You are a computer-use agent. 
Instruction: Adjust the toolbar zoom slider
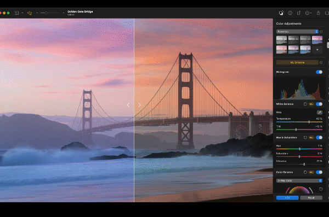pyautogui.click(x=50, y=13)
